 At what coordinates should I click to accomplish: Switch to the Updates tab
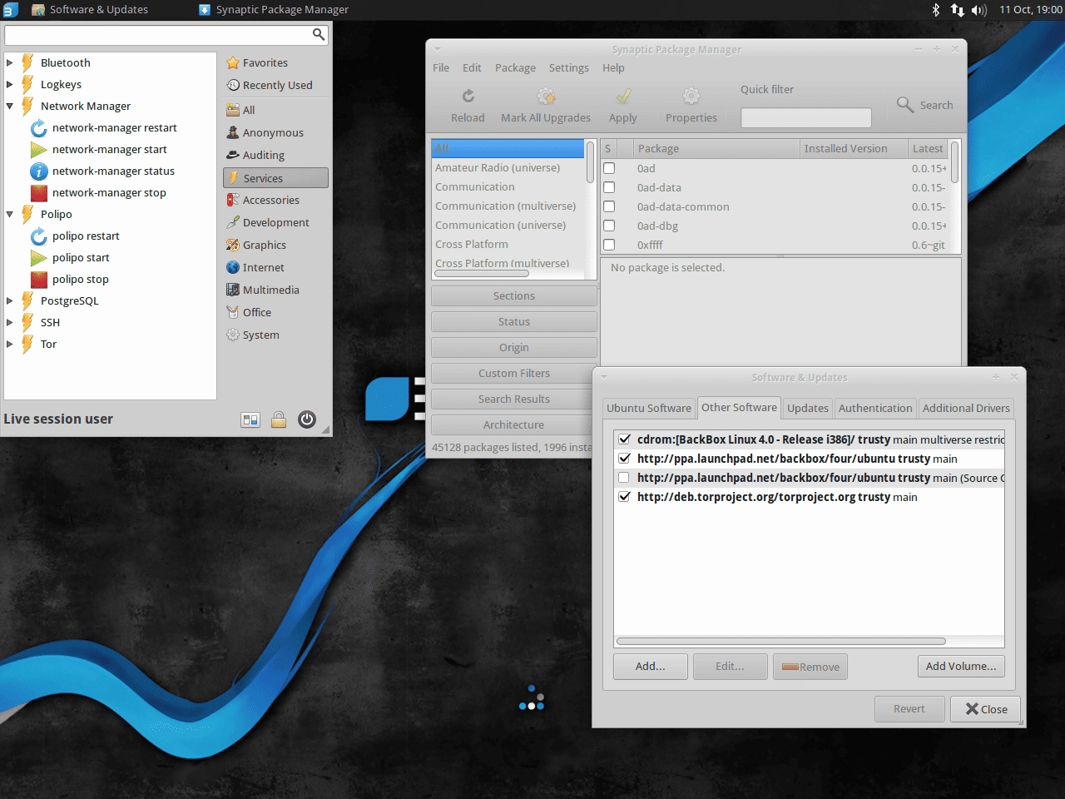pos(808,408)
